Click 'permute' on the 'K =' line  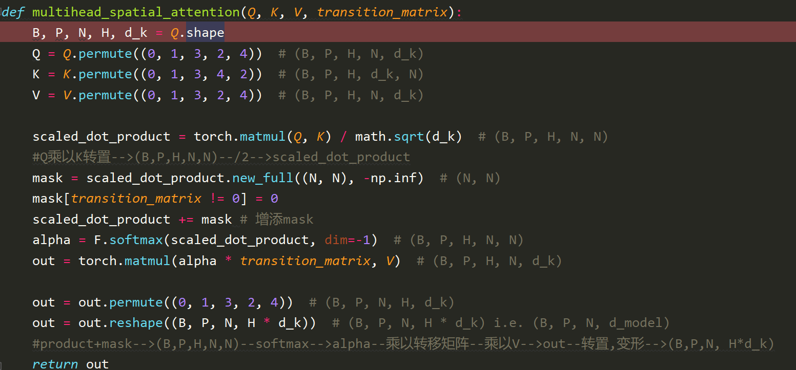[x=105, y=74]
